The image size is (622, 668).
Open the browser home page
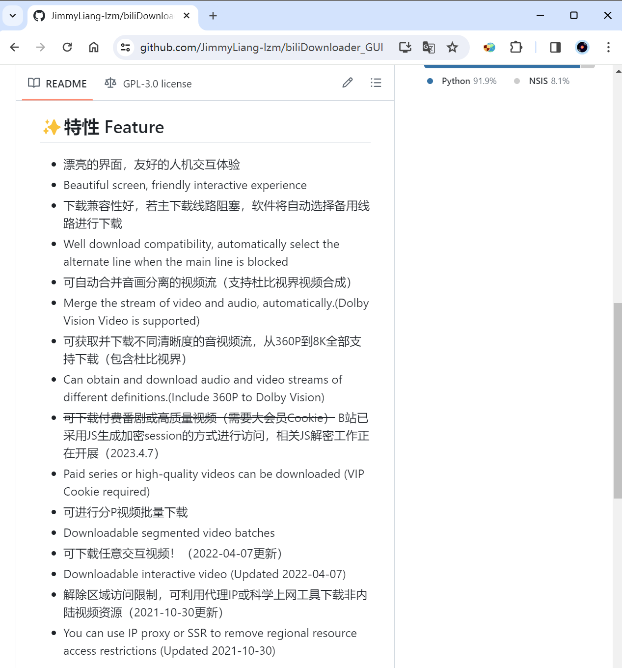94,47
